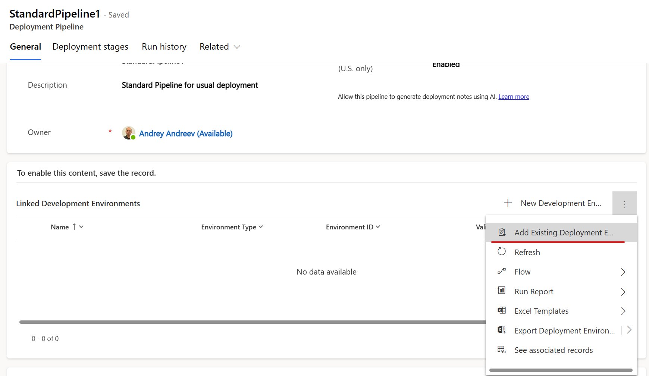Open the three-dot more commands button
Image resolution: width=649 pixels, height=376 pixels.
(624, 204)
